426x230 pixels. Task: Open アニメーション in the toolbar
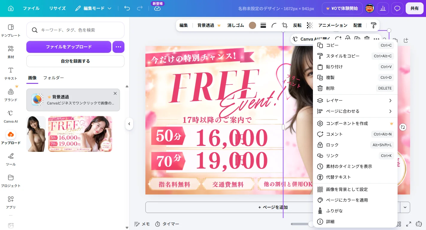[x=333, y=25]
